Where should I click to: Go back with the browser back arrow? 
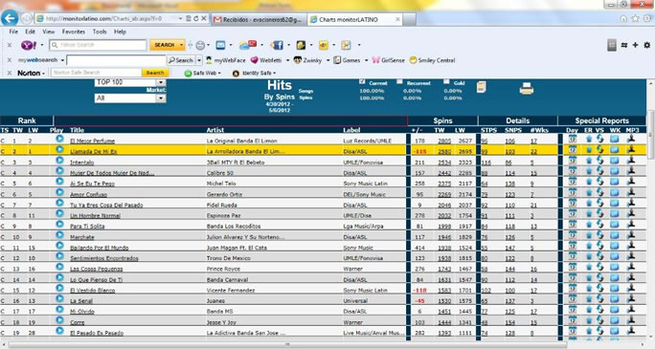(10, 18)
